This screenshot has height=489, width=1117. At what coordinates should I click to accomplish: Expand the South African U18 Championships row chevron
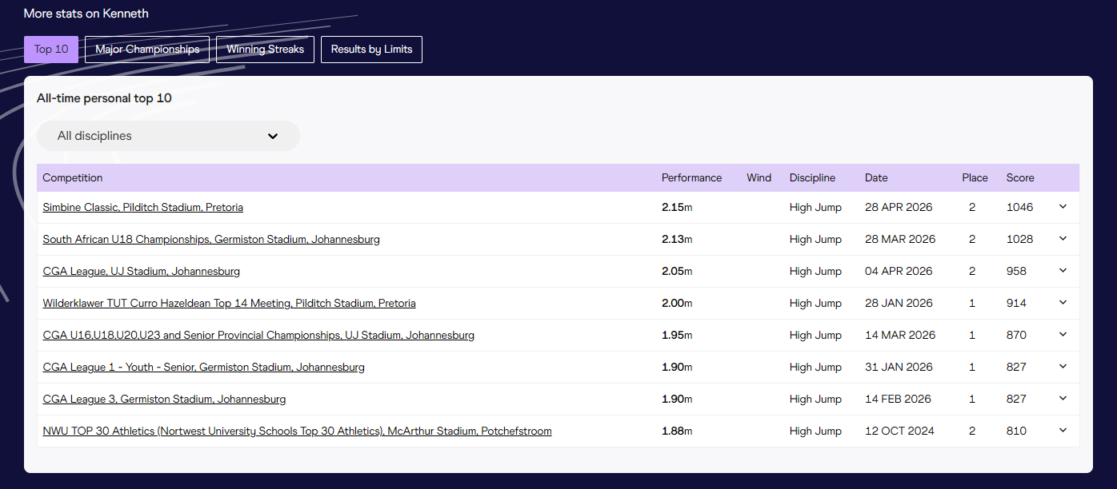[1063, 239]
